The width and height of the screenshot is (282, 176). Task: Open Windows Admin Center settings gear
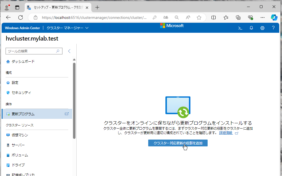(x=262, y=28)
